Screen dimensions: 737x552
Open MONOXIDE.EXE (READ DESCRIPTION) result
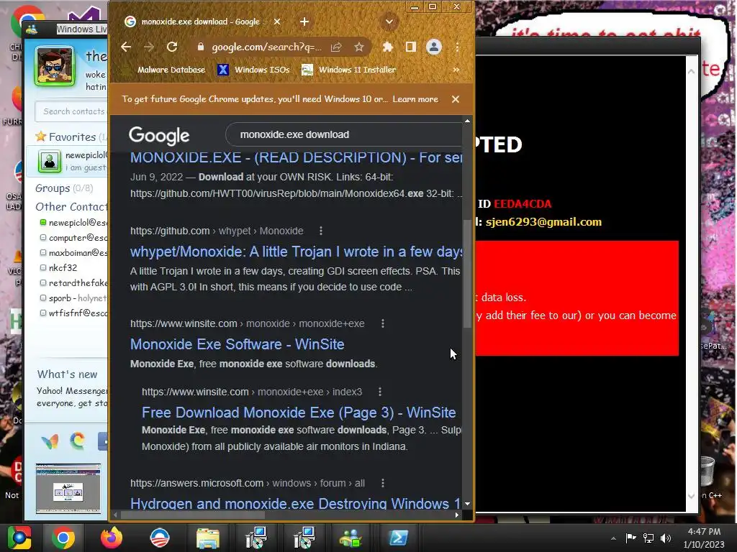pos(296,157)
